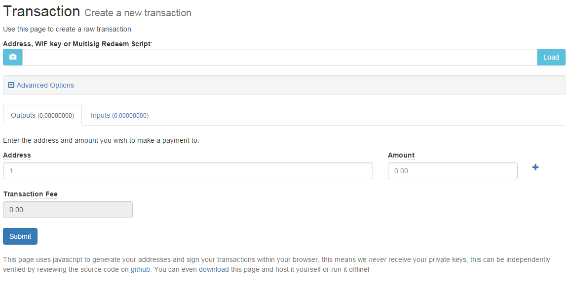The height and width of the screenshot is (287, 570).
Task: Click the download link for this page
Action: point(214,269)
